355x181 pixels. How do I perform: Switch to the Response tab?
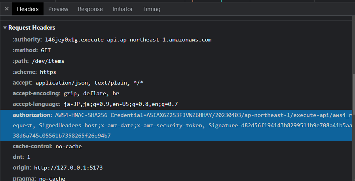90,9
